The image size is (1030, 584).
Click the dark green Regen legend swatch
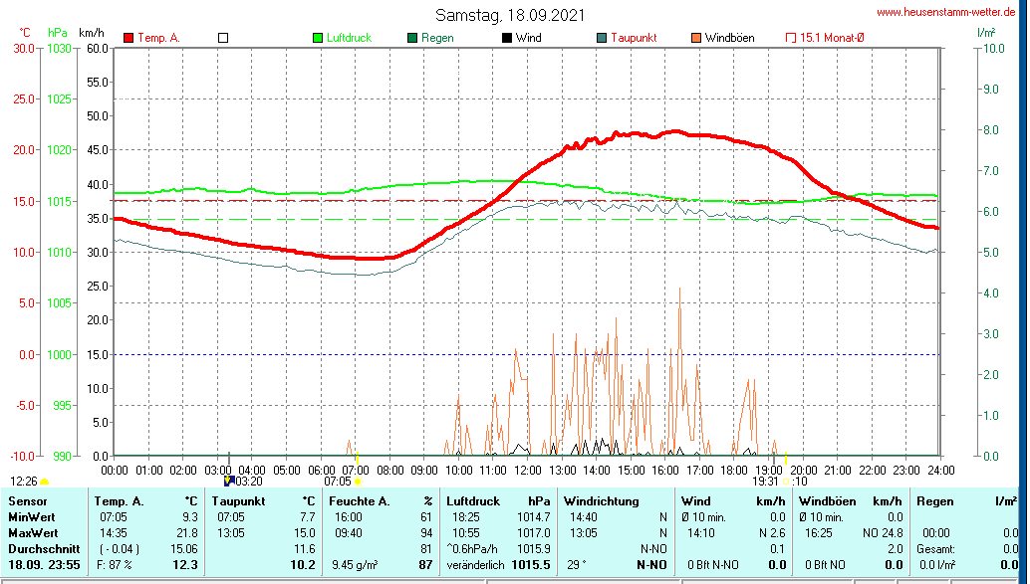(412, 38)
